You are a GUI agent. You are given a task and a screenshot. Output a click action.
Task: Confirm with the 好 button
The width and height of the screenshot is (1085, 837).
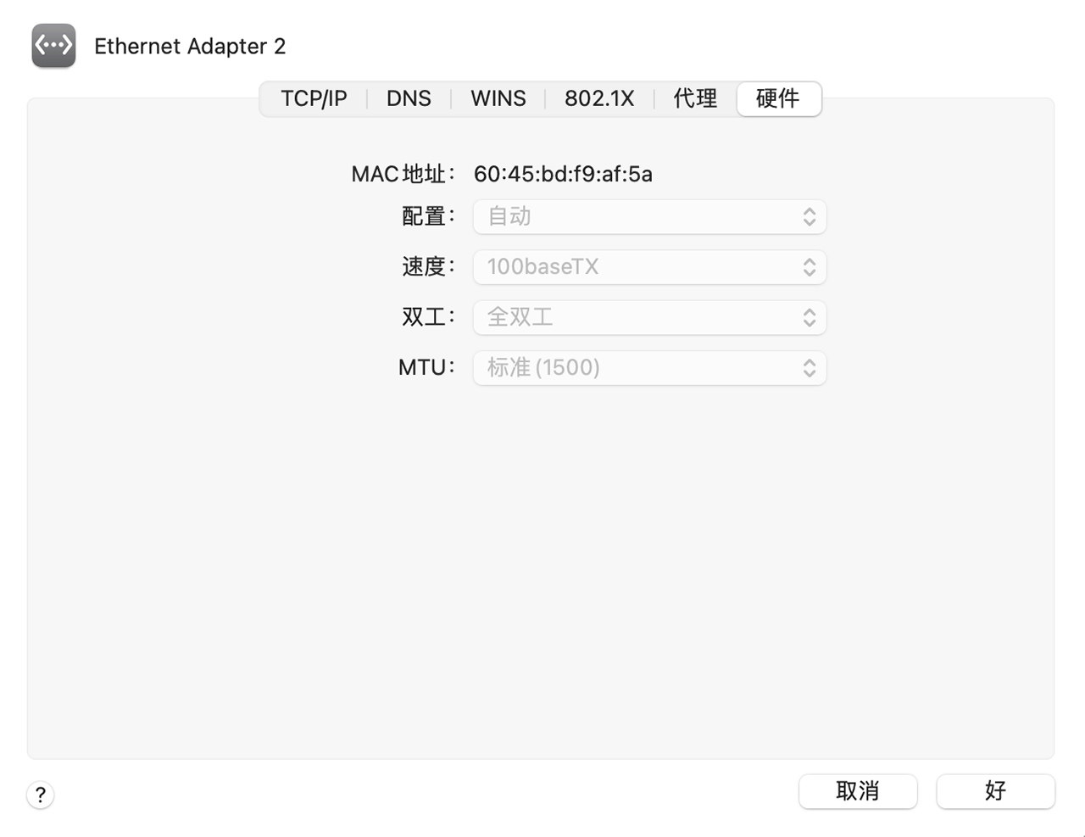coord(995,791)
